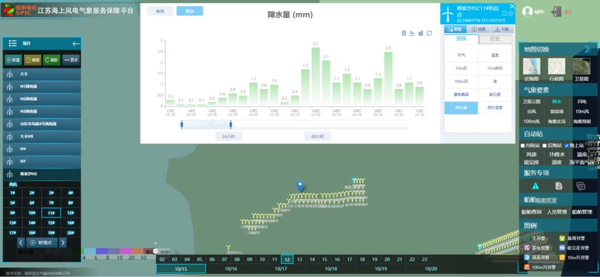Uncheck the 海上站 checkbox
600x277 pixels.
[x=567, y=146]
